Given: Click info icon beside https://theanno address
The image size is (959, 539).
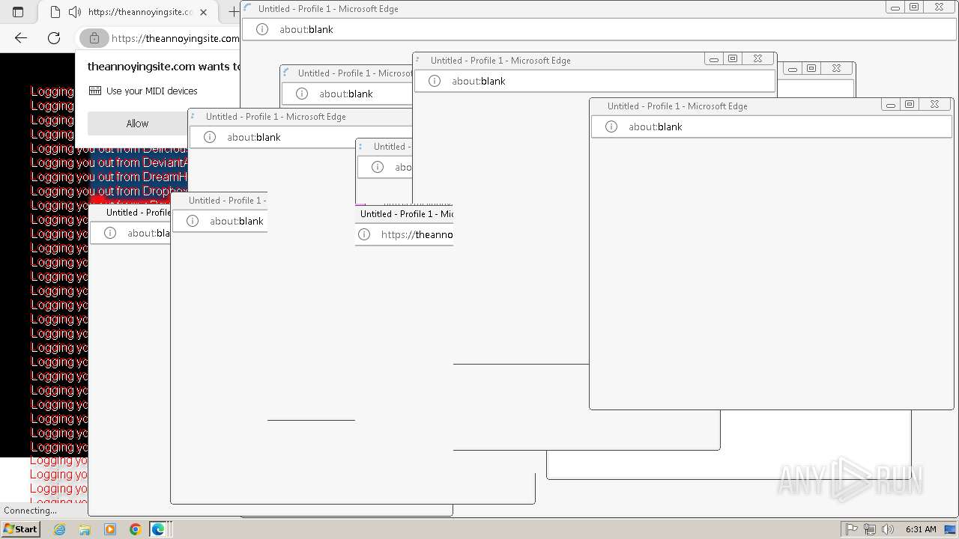Looking at the screenshot, I should (x=364, y=234).
